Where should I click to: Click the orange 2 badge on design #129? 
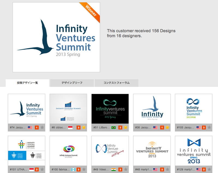204,169
